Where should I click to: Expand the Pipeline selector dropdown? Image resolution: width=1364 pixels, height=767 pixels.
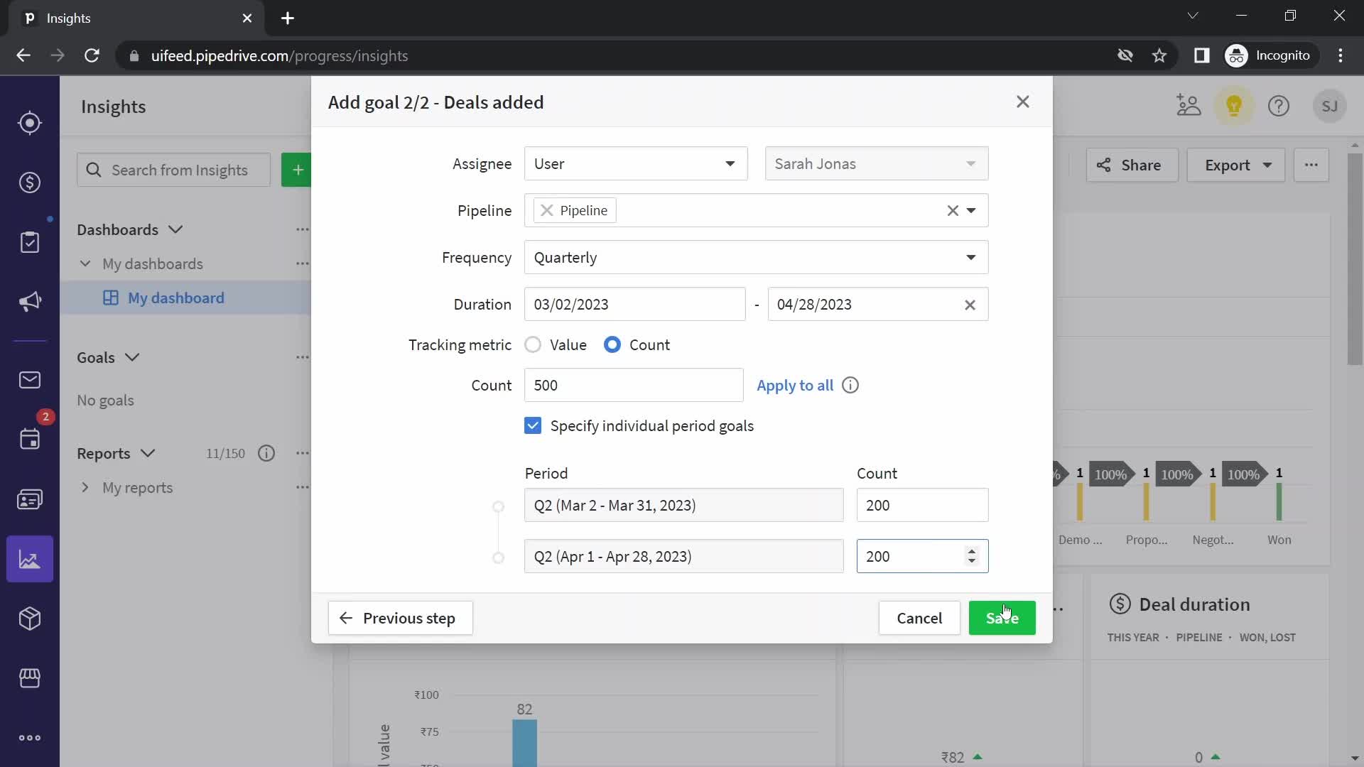pos(971,210)
